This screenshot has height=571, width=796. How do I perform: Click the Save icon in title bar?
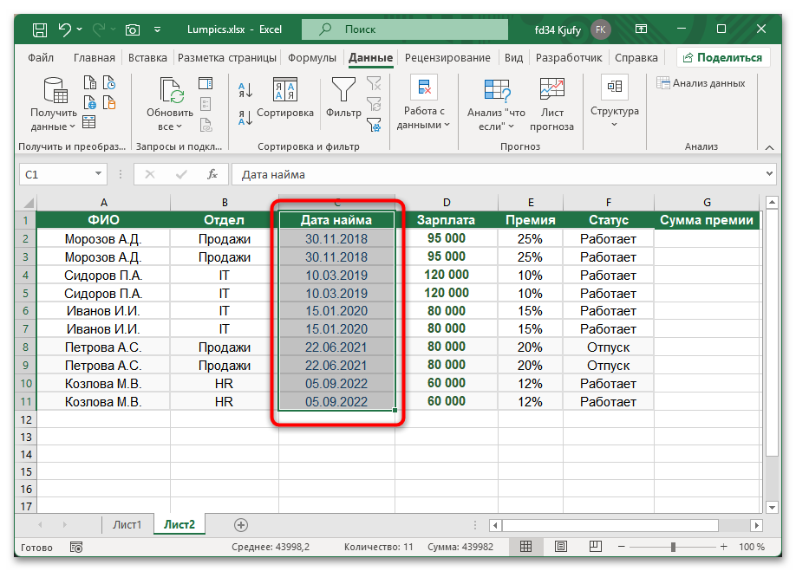pyautogui.click(x=40, y=29)
